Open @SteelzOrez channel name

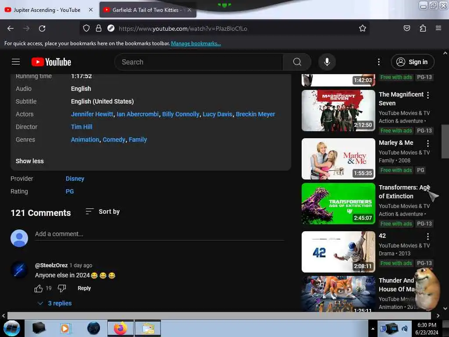(51, 265)
